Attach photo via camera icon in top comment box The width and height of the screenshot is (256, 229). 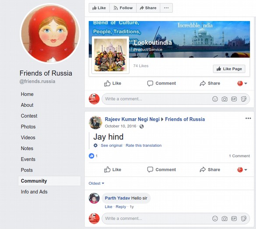pos(224,99)
